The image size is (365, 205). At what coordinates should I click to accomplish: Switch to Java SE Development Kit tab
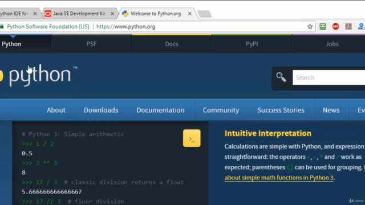click(79, 14)
